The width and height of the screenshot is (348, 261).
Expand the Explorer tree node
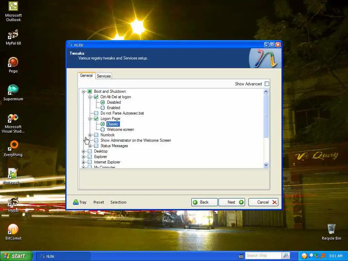click(84, 157)
